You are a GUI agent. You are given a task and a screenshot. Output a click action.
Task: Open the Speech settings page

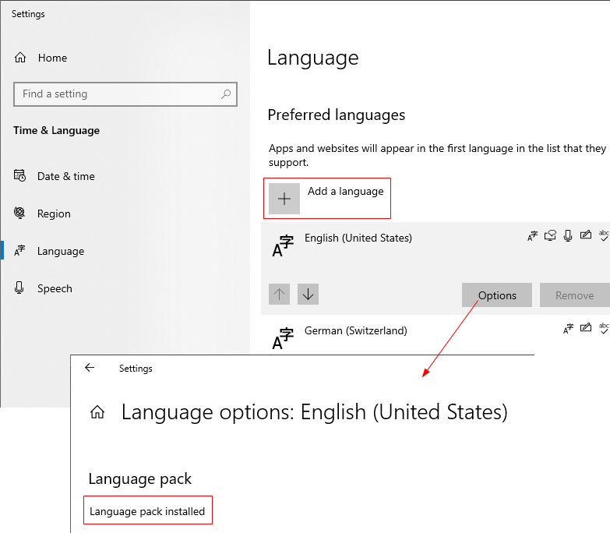[55, 288]
